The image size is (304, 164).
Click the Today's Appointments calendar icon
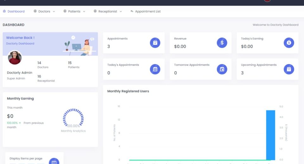click(155, 69)
